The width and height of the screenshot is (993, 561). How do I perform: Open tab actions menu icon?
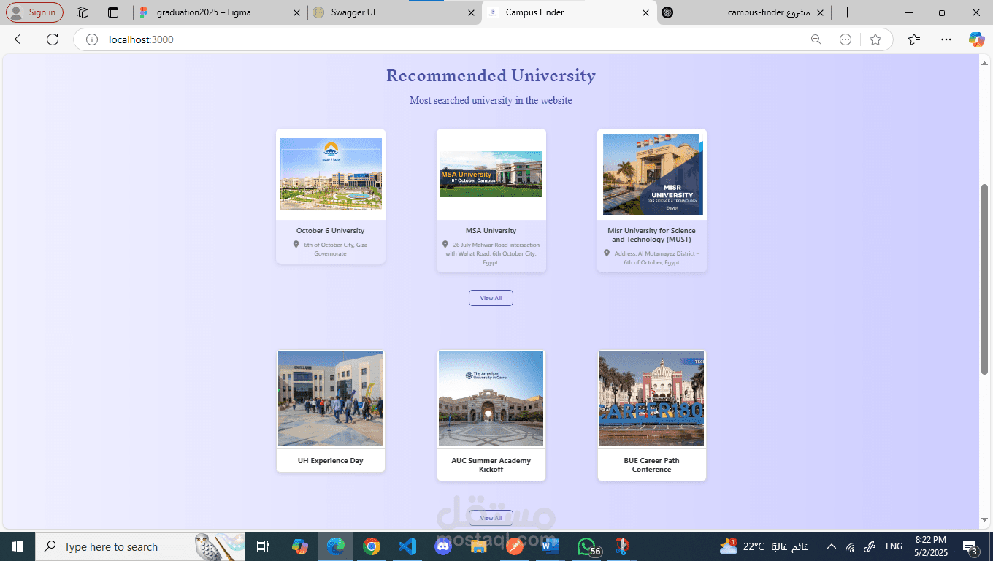tap(112, 12)
